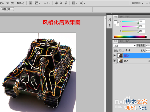Viewport: 150px width, 112px height.
Task: Open the 帮助(H) menu
Action: point(20,3)
